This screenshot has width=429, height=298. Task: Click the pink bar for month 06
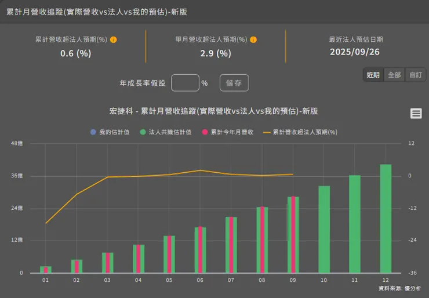pyautogui.click(x=200, y=249)
